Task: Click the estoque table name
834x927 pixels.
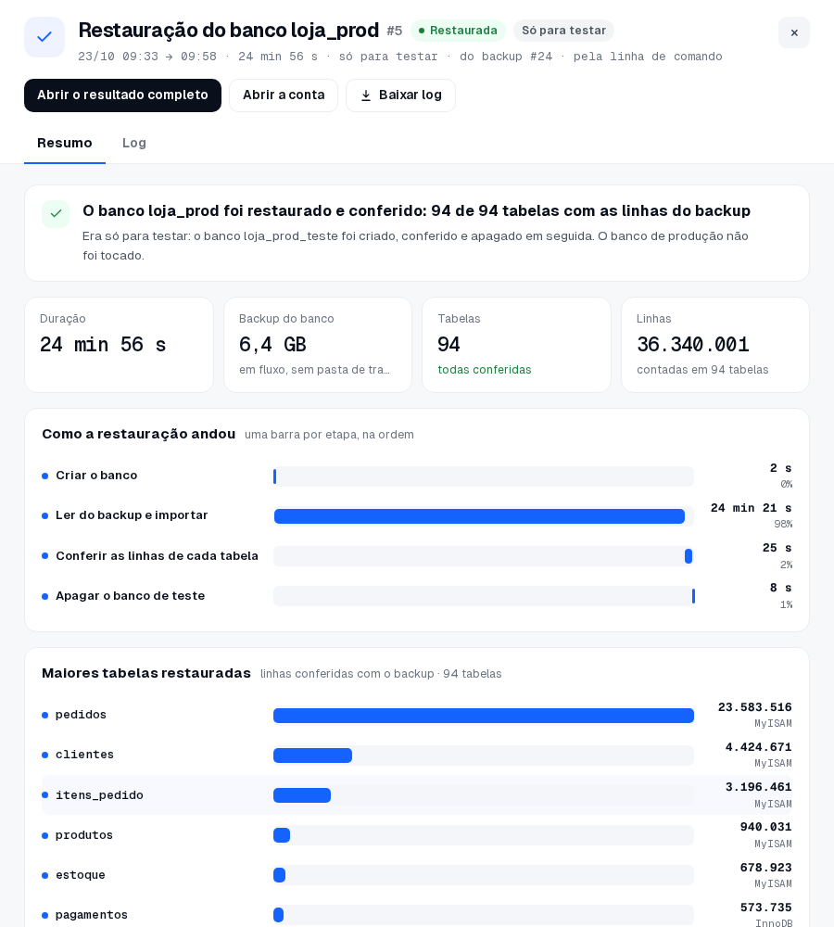Action: (81, 875)
